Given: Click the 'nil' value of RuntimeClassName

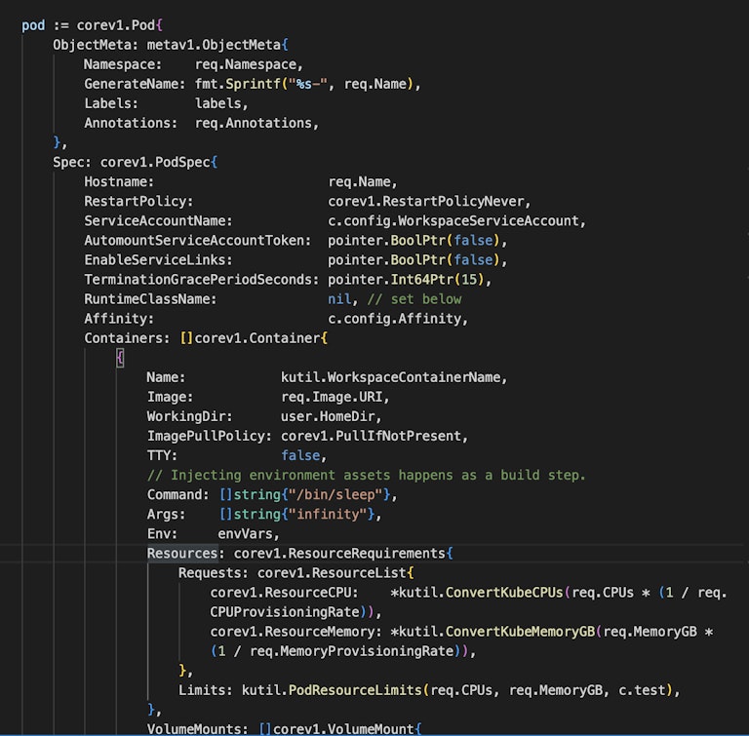Looking at the screenshot, I should [x=339, y=299].
